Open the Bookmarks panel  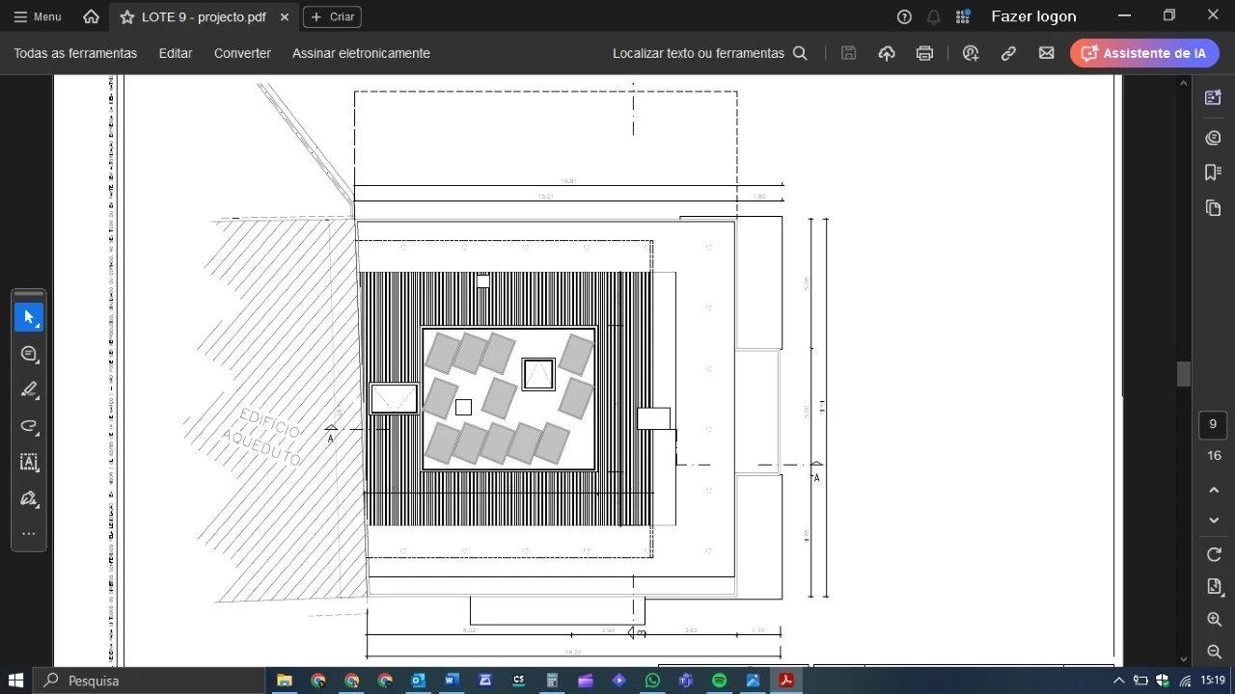point(1213,173)
